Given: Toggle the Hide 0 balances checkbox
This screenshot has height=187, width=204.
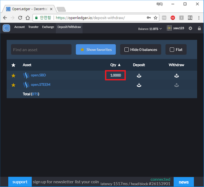Looking at the screenshot, I should (127, 50).
